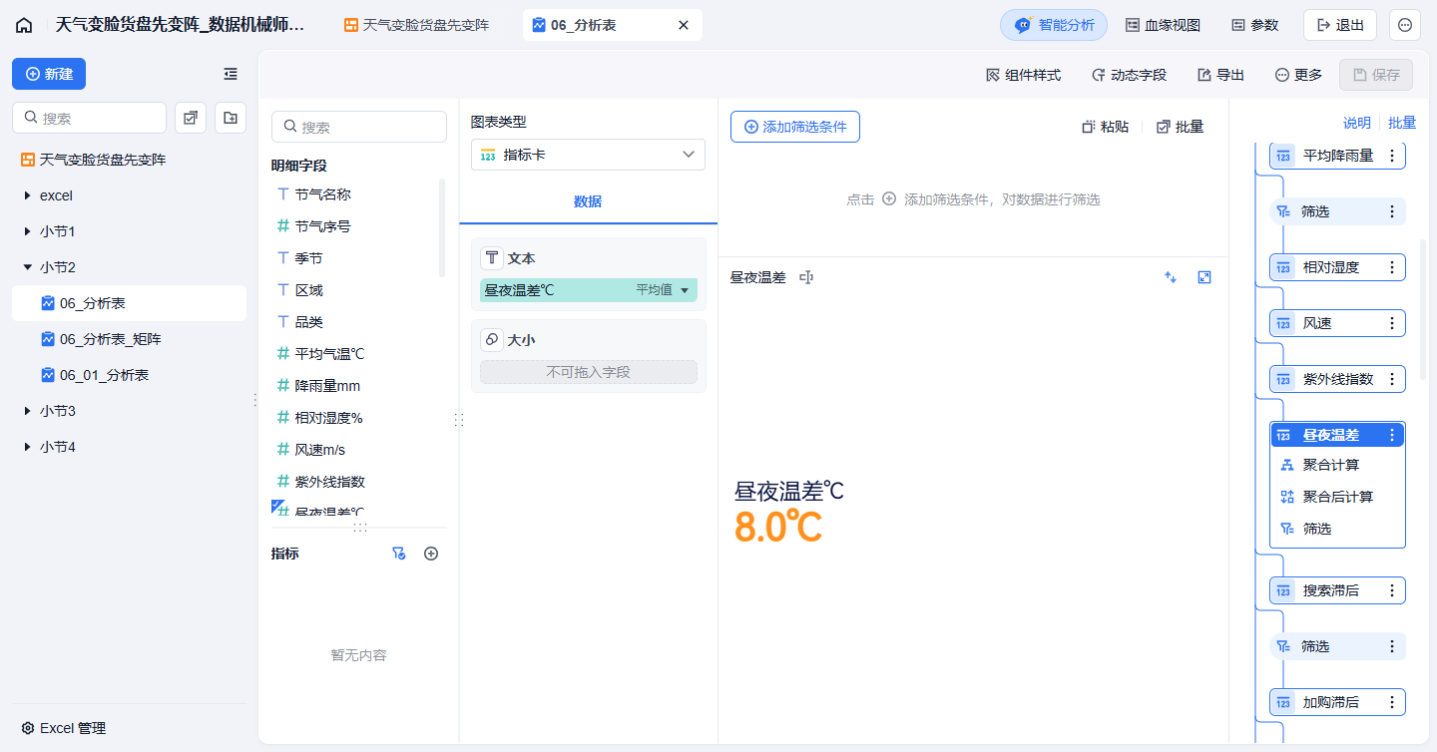Screen dimensions: 1437x752
Task: Click the sparkle arrows icon above the chart
Action: pyautogui.click(x=1171, y=277)
